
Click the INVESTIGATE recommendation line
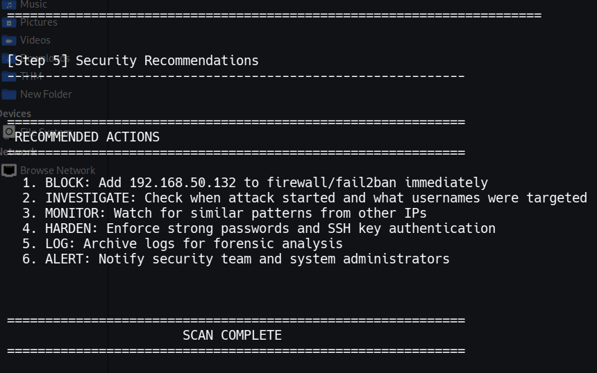point(304,198)
